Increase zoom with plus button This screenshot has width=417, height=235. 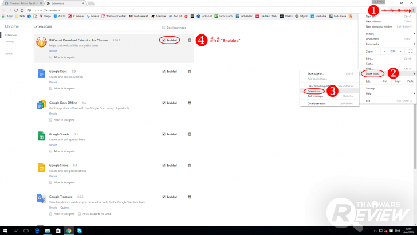[x=400, y=51]
